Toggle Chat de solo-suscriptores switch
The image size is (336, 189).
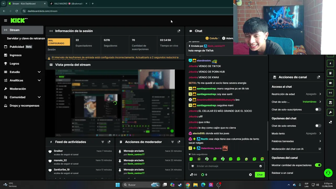click(318, 109)
